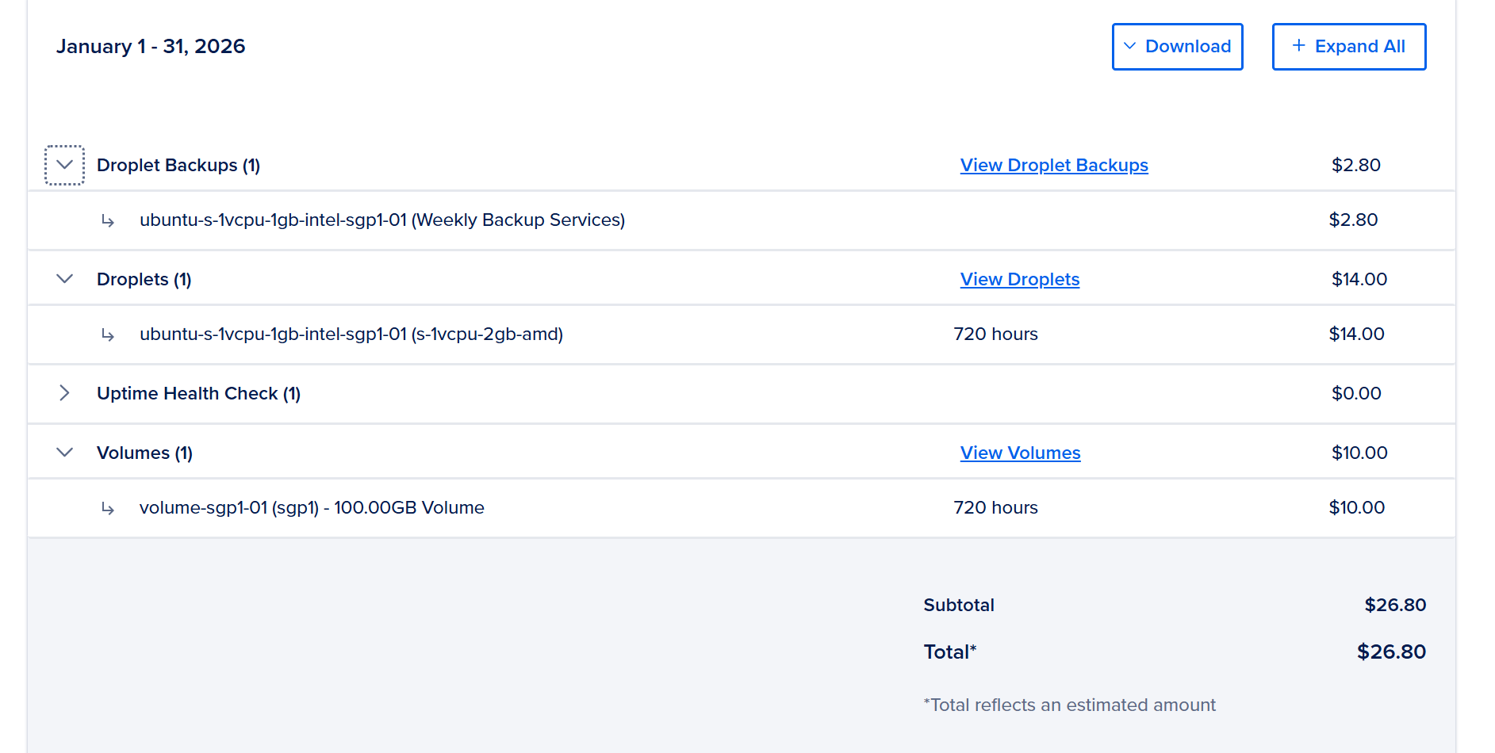
Task: Click the sub-item arrow beside volume-sgp1-01
Action: coord(108,508)
